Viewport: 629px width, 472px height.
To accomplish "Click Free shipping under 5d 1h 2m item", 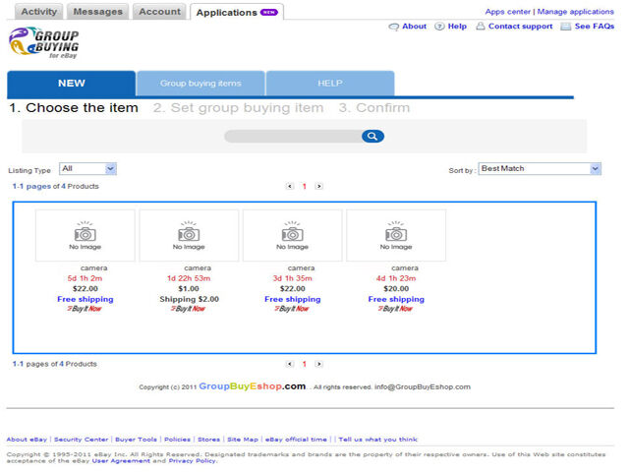I will [86, 299].
